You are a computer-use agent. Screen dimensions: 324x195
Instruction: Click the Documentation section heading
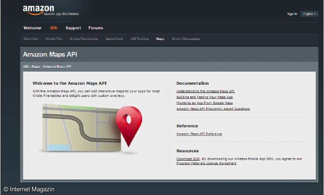[x=193, y=83]
